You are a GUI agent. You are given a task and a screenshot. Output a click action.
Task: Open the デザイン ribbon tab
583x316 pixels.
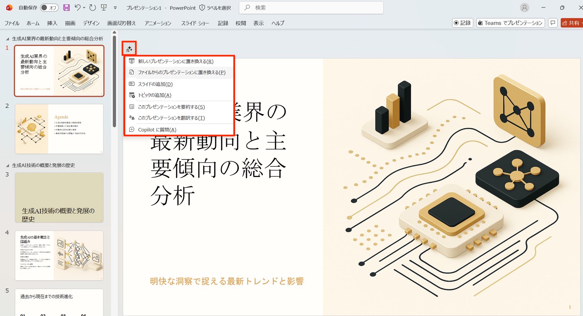91,23
